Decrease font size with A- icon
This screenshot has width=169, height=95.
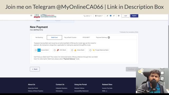(107, 16)
